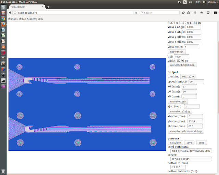Image resolution: width=219 pixels, height=175 pixels.
Task: Focus the x0 (mm) field
Action: tap(189, 86)
